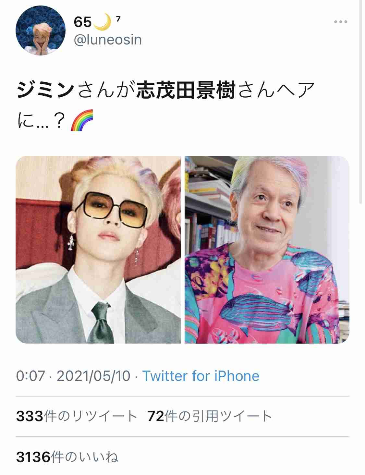Tap the さんヘア portion of tweet text
The width and height of the screenshot is (365, 475).
[276, 90]
